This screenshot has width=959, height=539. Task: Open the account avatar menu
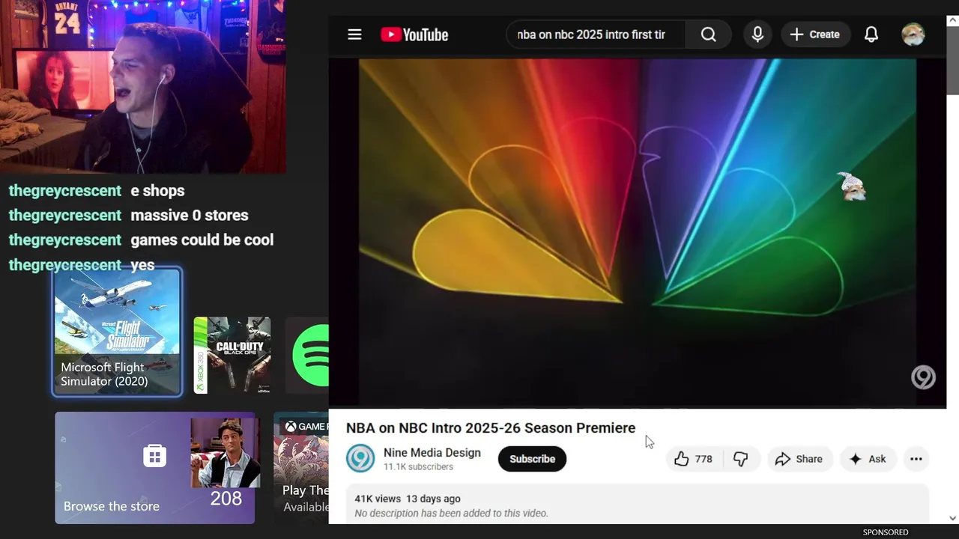coord(913,34)
